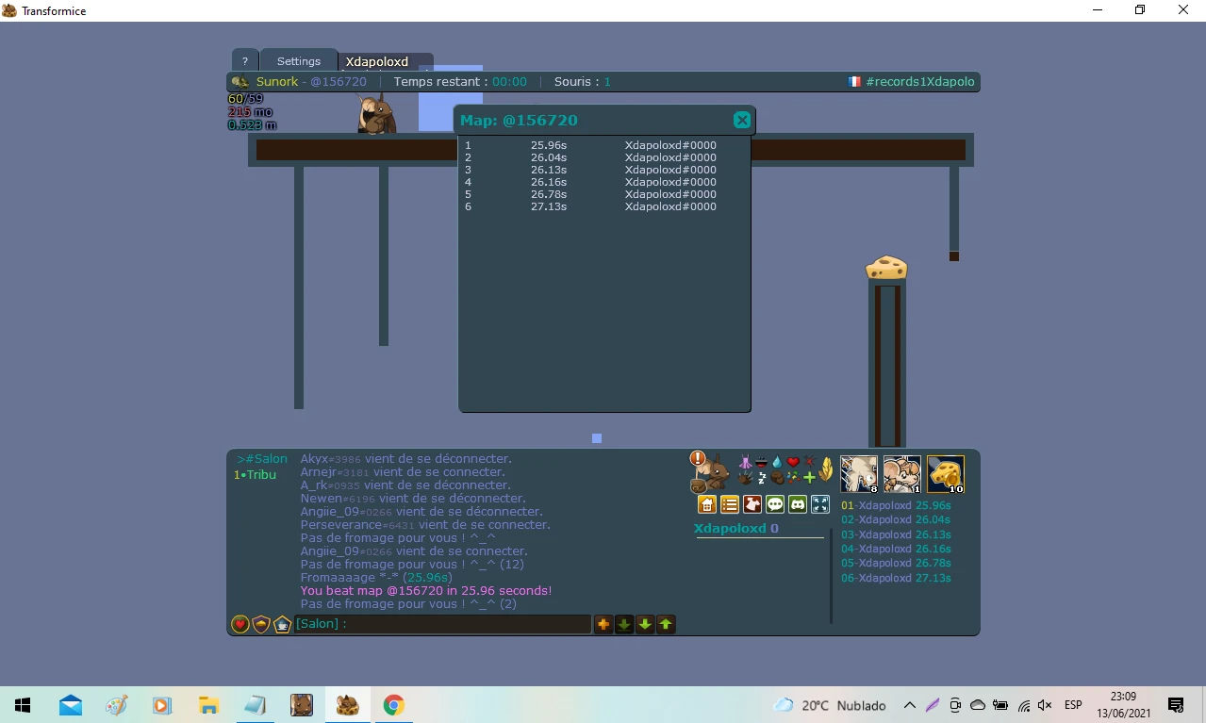Click the 06-Xdapoloxd 27.13s record entry
Screen dimensions: 1206x723
coord(896,578)
